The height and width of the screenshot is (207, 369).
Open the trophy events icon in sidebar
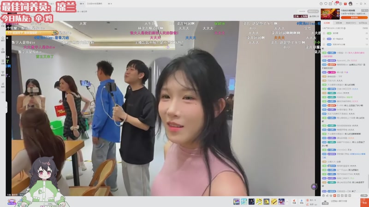pos(3,73)
